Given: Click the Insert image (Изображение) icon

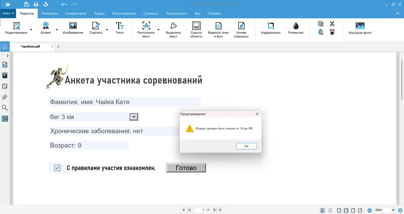Looking at the screenshot, I should click(73, 26).
